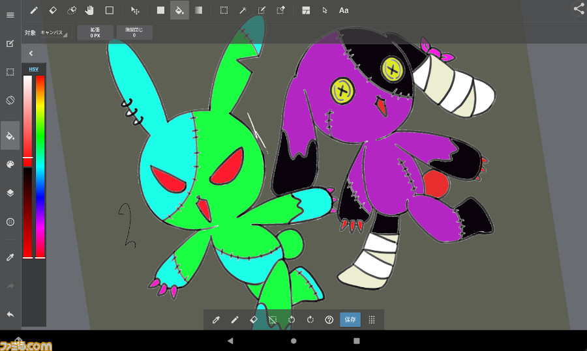Tap the dotted grid handle in shortcut bar

[x=372, y=320]
